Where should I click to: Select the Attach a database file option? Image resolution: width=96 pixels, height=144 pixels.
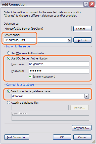tap(9, 103)
